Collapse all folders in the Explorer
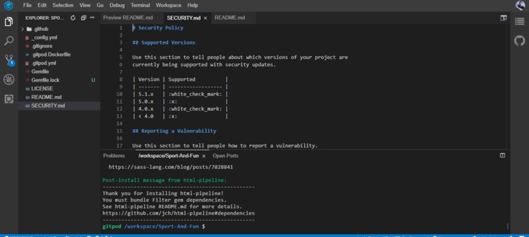 [x=83, y=18]
